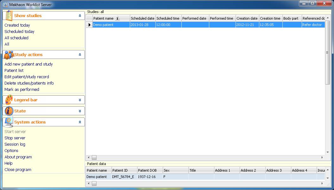Sort by Creation date column
The image size is (334, 190).
(x=247, y=18)
